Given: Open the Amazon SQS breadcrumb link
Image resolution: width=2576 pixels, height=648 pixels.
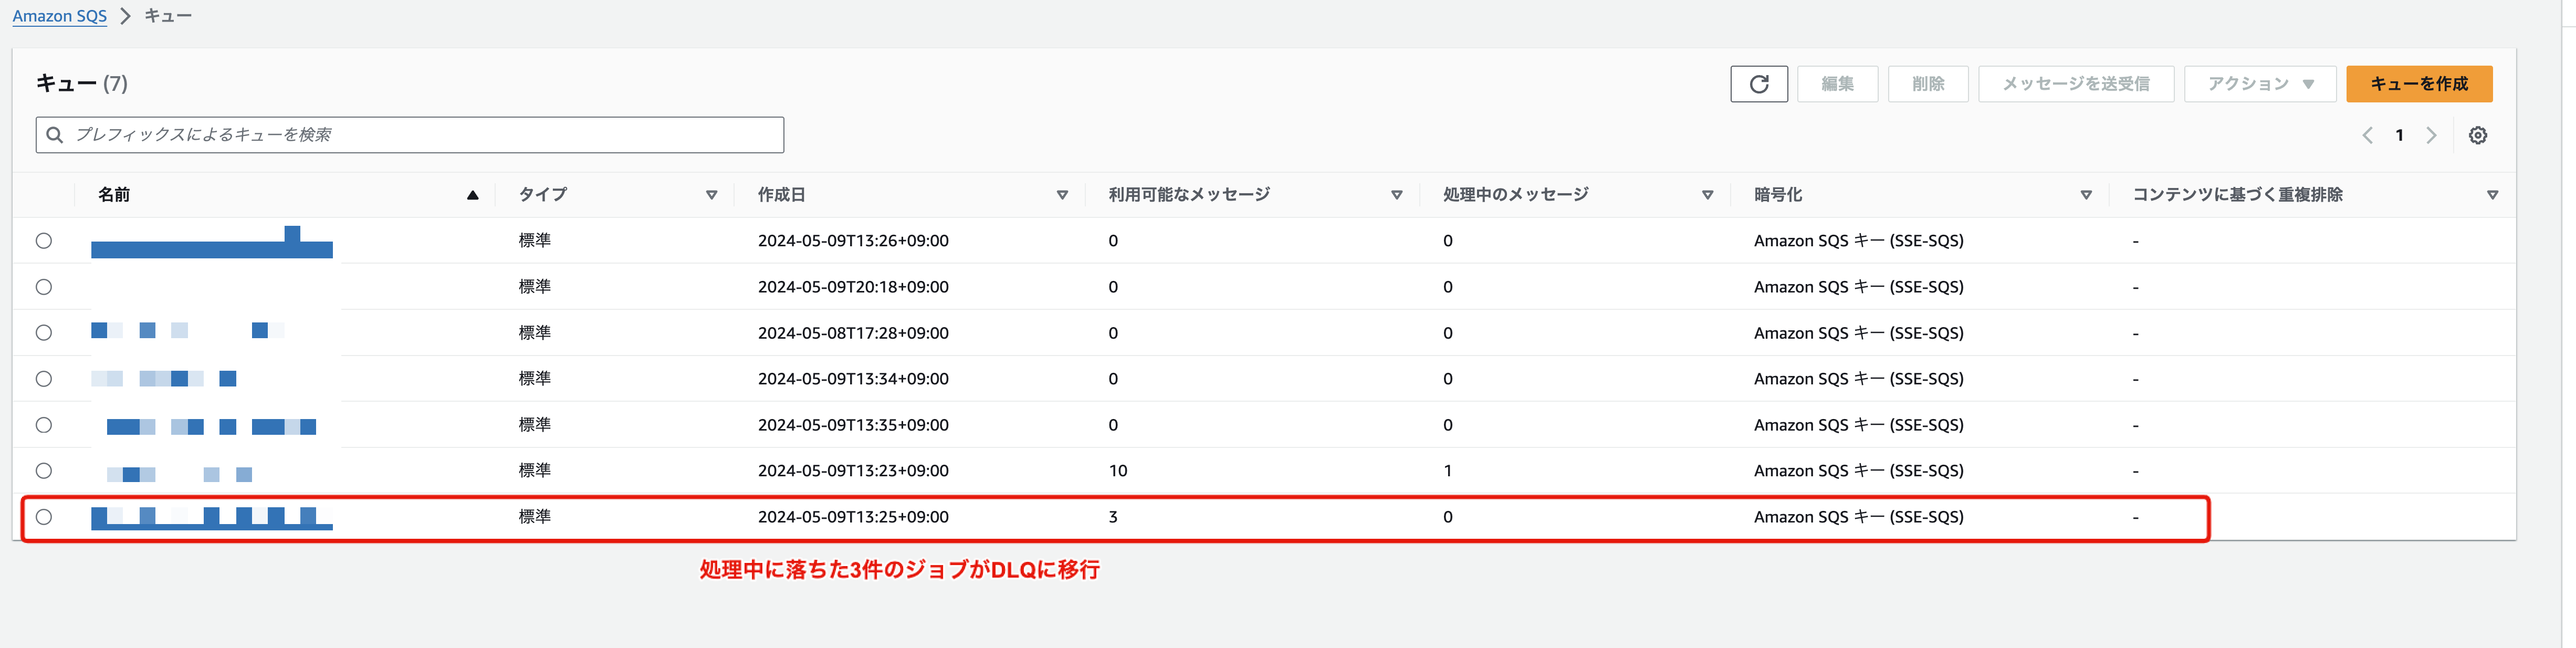Looking at the screenshot, I should pos(59,16).
